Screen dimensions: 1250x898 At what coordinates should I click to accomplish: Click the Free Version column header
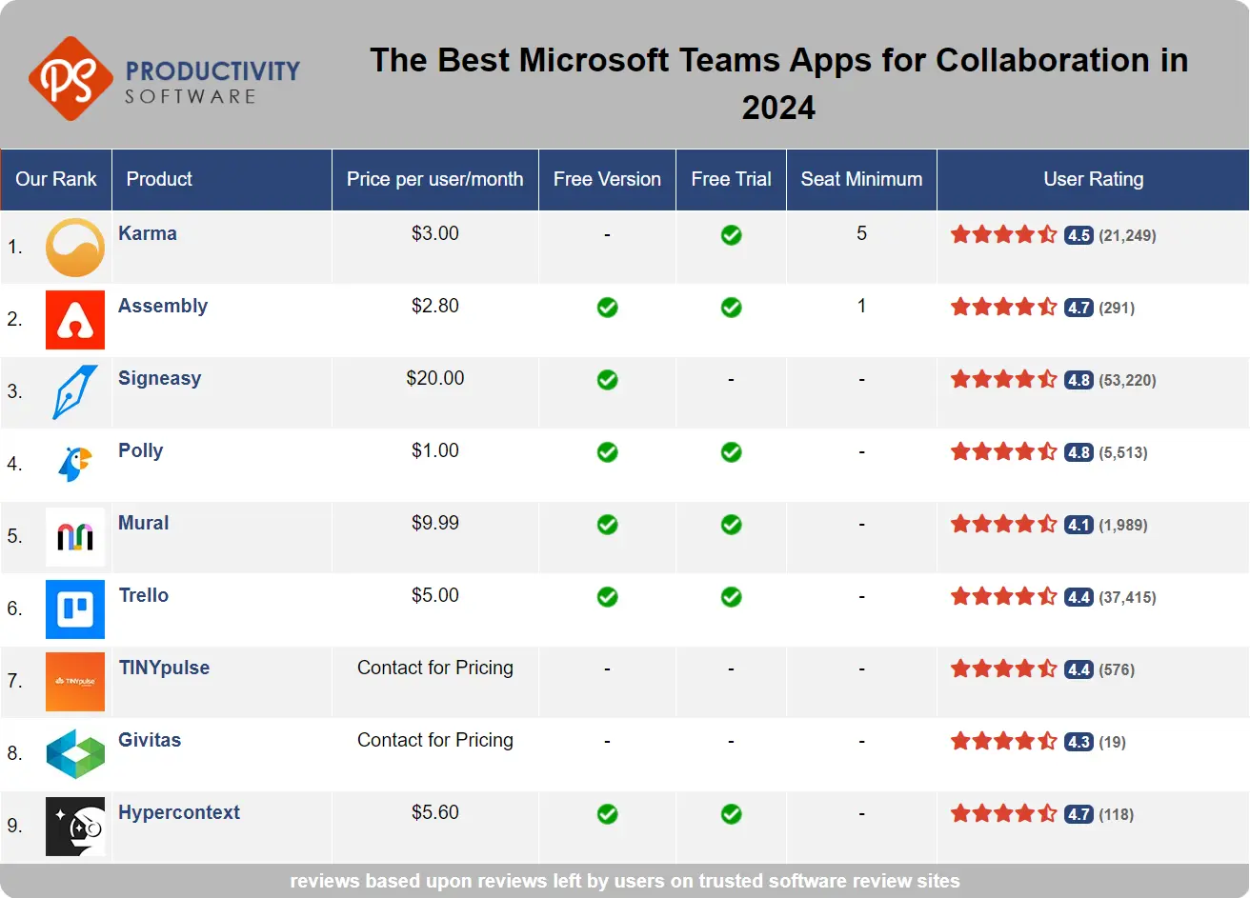pyautogui.click(x=607, y=179)
